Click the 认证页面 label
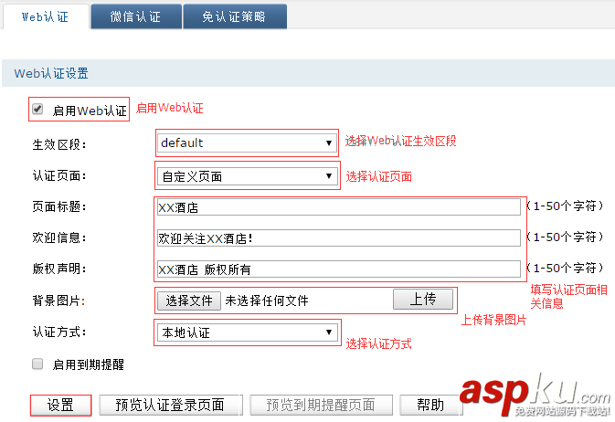Viewport: 615px width, 422px height. 58,175
